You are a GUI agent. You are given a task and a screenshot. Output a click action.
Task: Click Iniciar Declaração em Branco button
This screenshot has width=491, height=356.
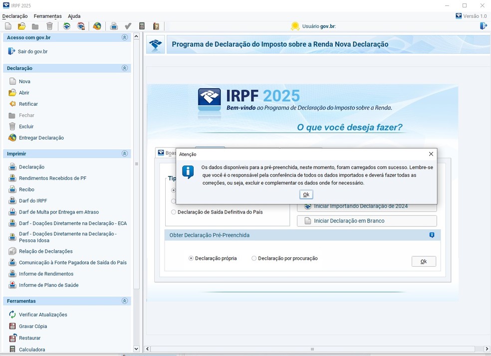pyautogui.click(x=367, y=221)
